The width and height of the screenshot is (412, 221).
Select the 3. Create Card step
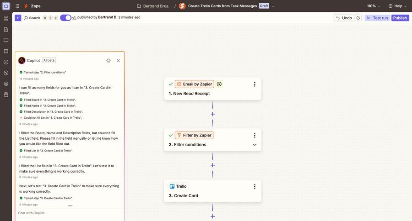tap(212, 191)
